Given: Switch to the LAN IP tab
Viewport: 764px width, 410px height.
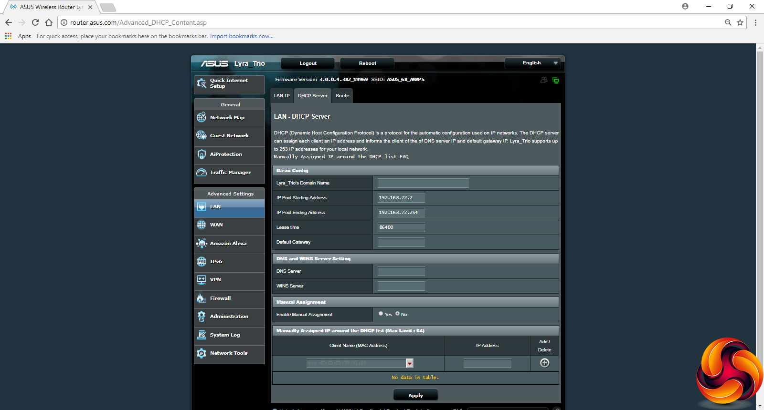Looking at the screenshot, I should (282, 96).
